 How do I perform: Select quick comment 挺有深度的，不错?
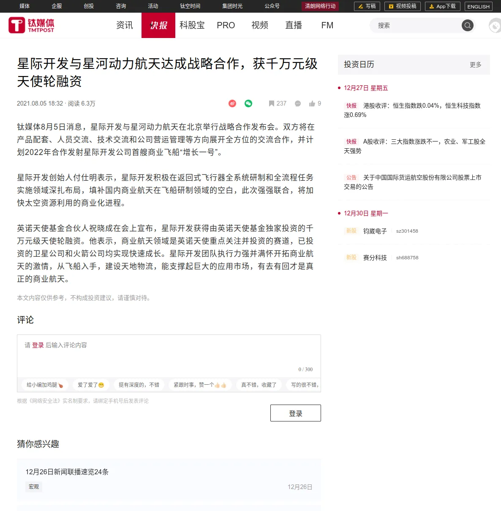(x=139, y=385)
